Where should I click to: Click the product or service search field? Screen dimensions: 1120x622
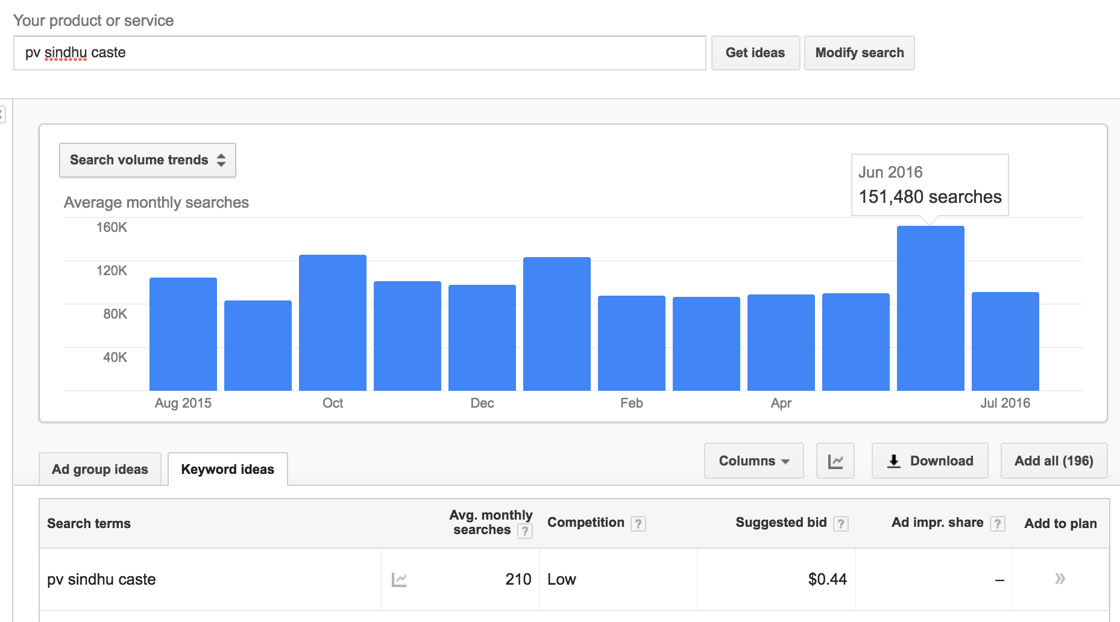click(x=359, y=53)
